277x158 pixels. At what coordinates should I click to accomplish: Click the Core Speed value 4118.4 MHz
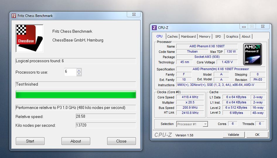pos(190,97)
